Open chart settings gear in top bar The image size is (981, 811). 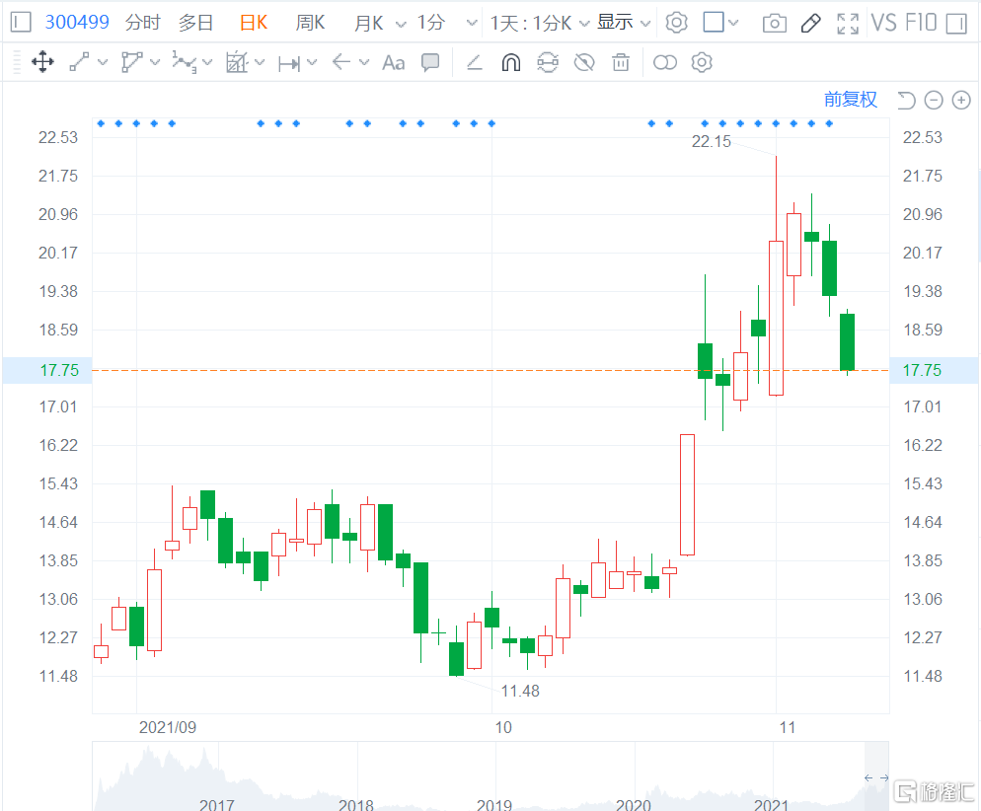pyautogui.click(x=676, y=23)
